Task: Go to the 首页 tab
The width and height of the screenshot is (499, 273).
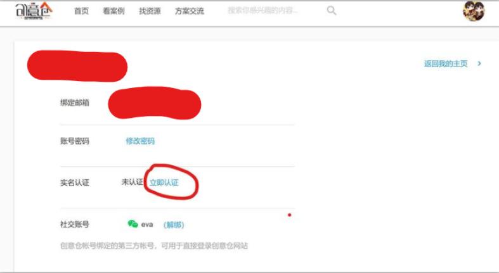Action: (x=81, y=11)
